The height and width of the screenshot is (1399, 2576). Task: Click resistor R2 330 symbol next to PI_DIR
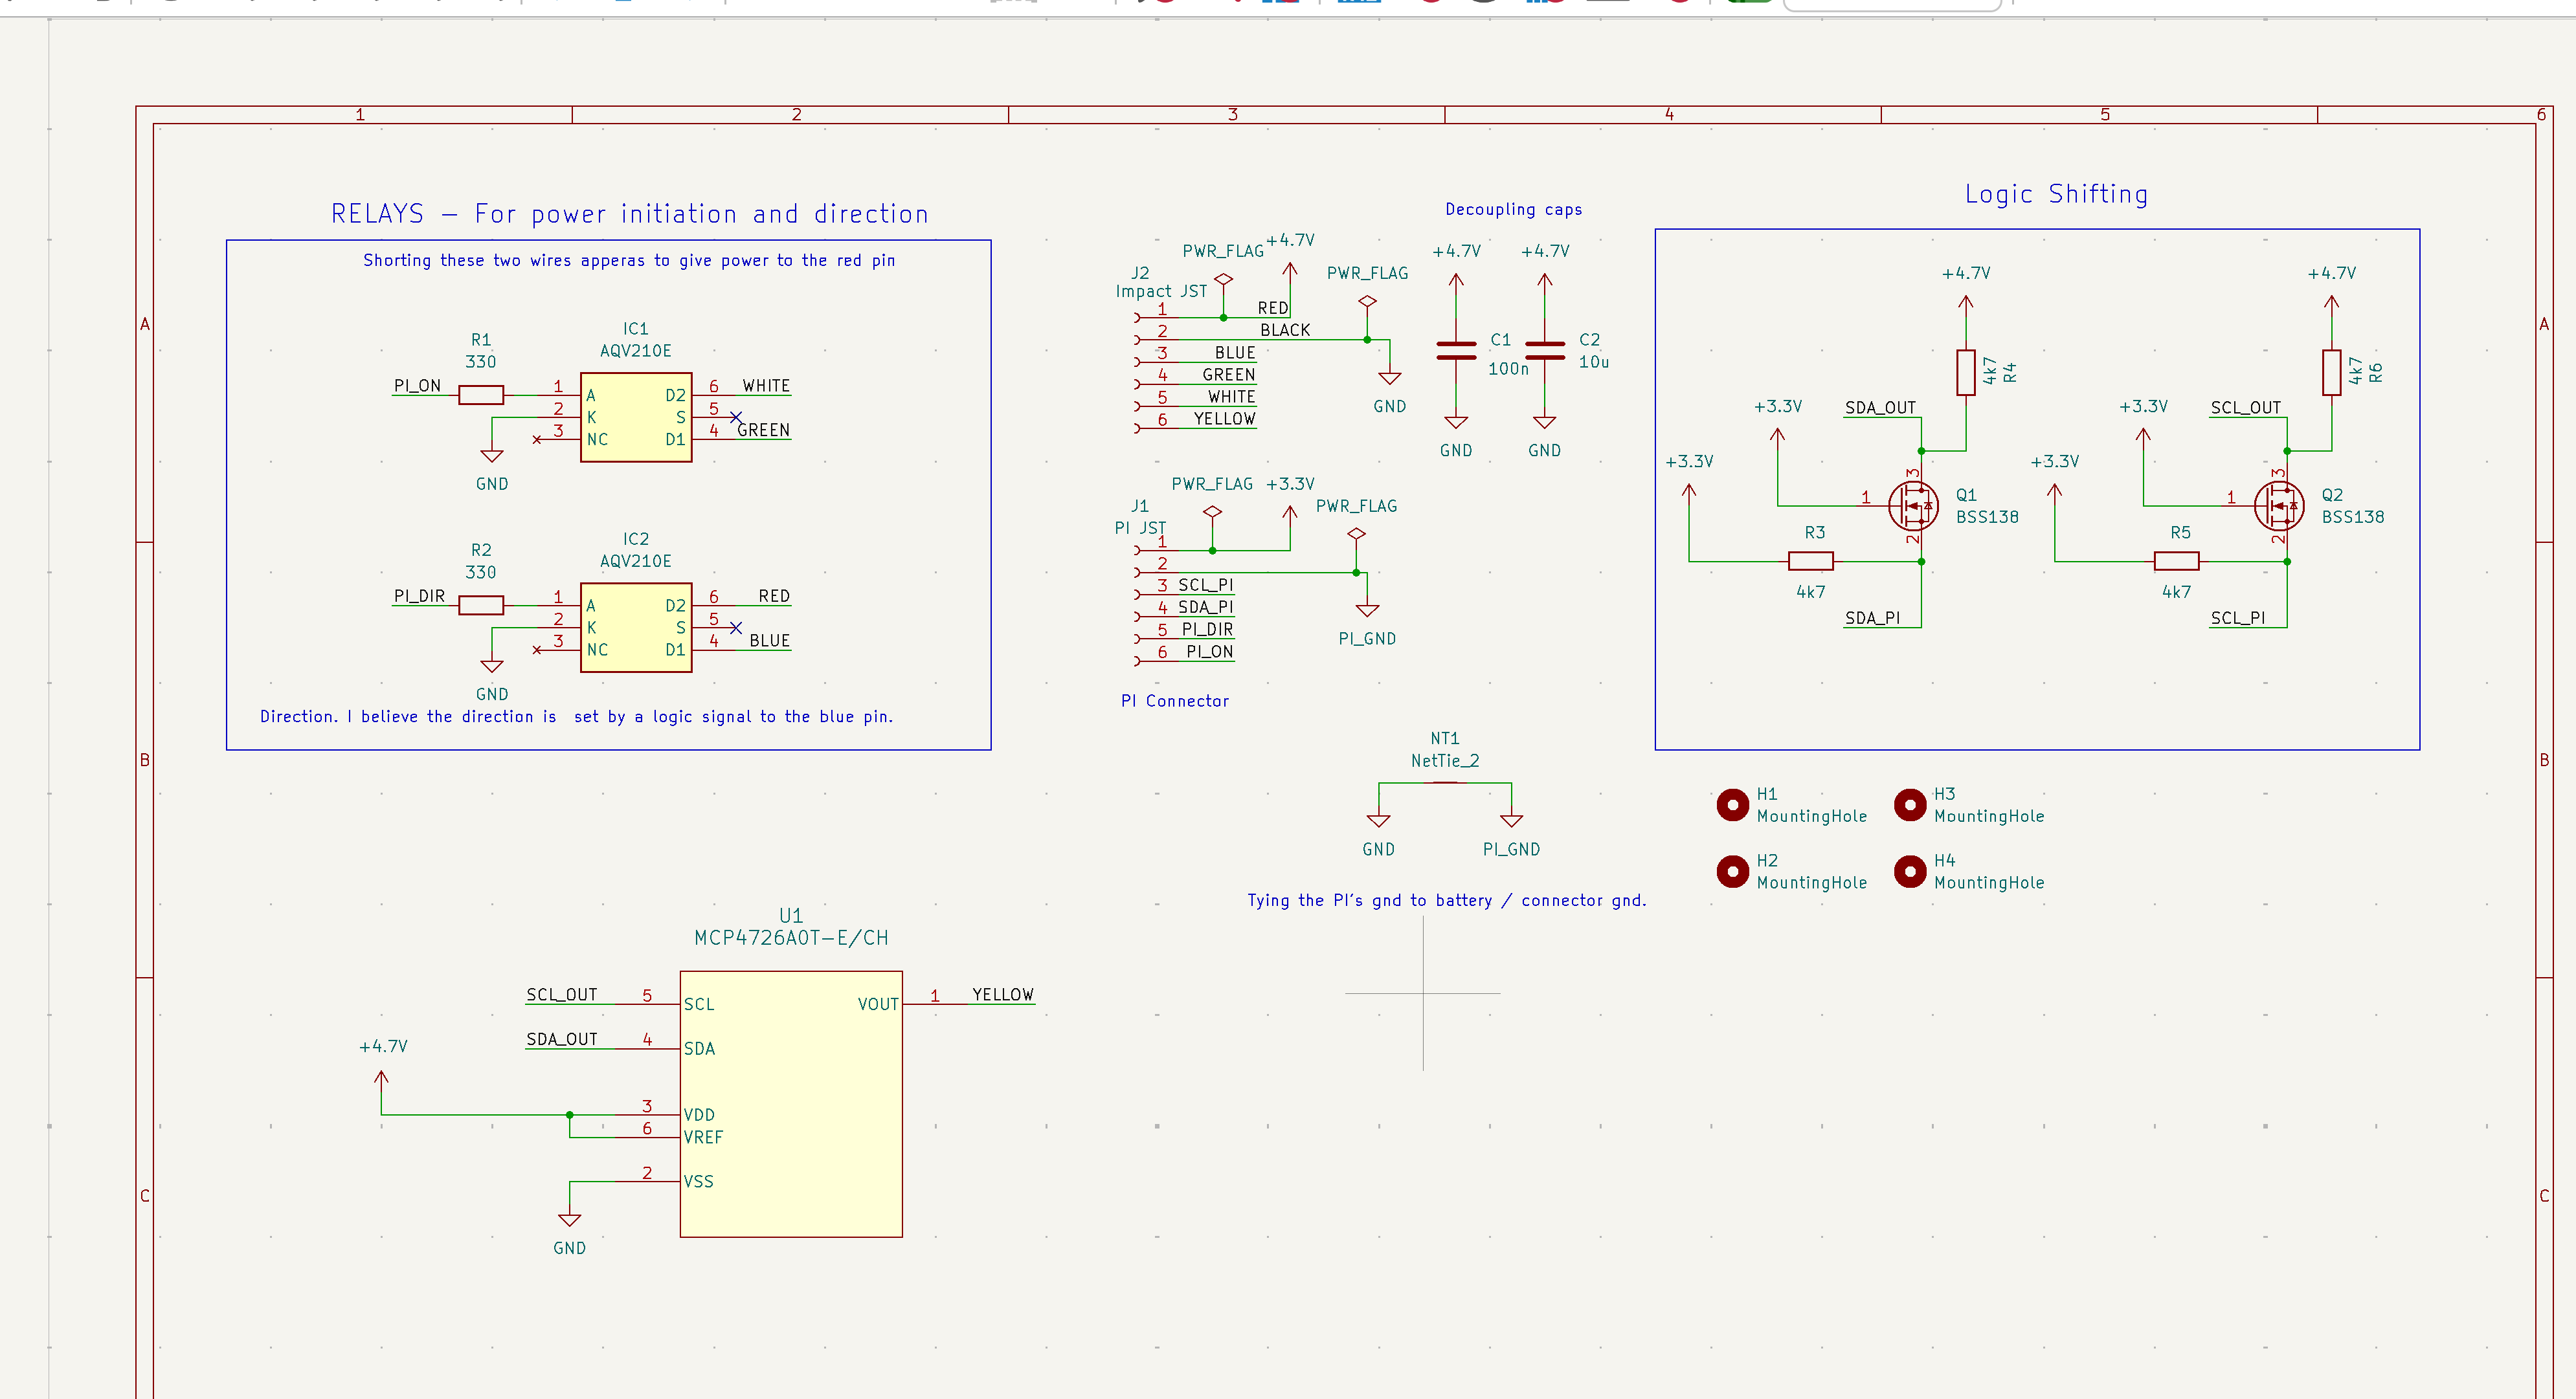[481, 604]
